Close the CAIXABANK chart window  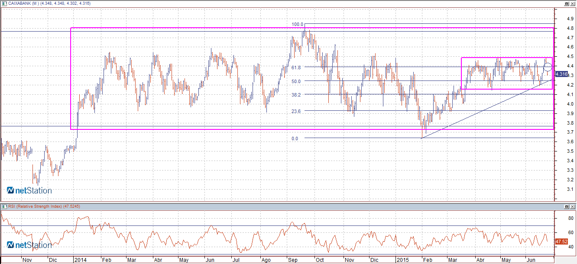pyautogui.click(x=573, y=3)
